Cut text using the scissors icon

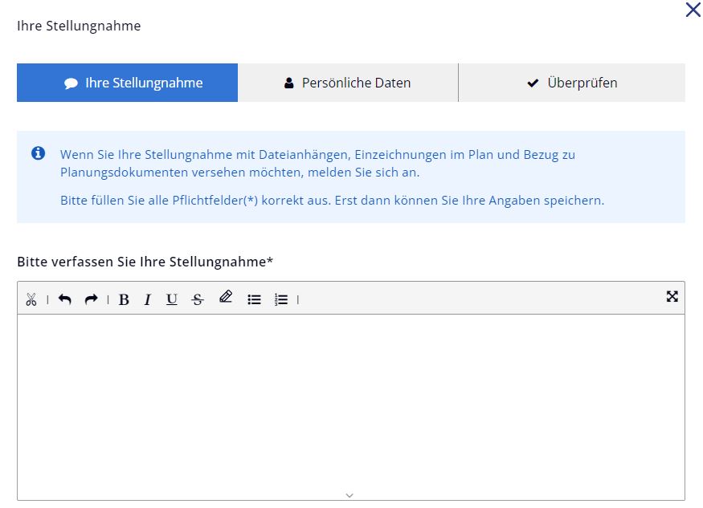pyautogui.click(x=32, y=299)
